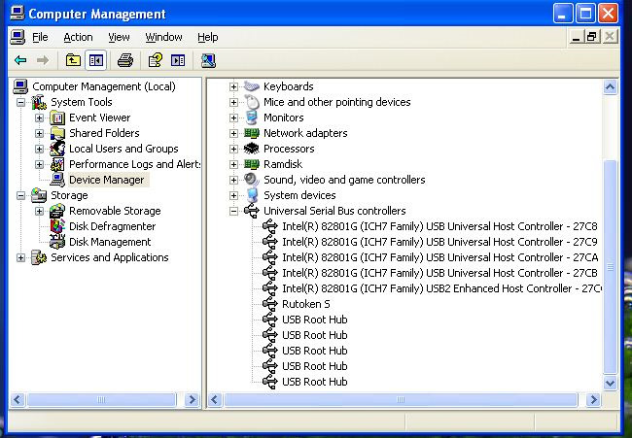This screenshot has height=438, width=632.
Task: Select Disk Management in the tree
Action: [109, 242]
